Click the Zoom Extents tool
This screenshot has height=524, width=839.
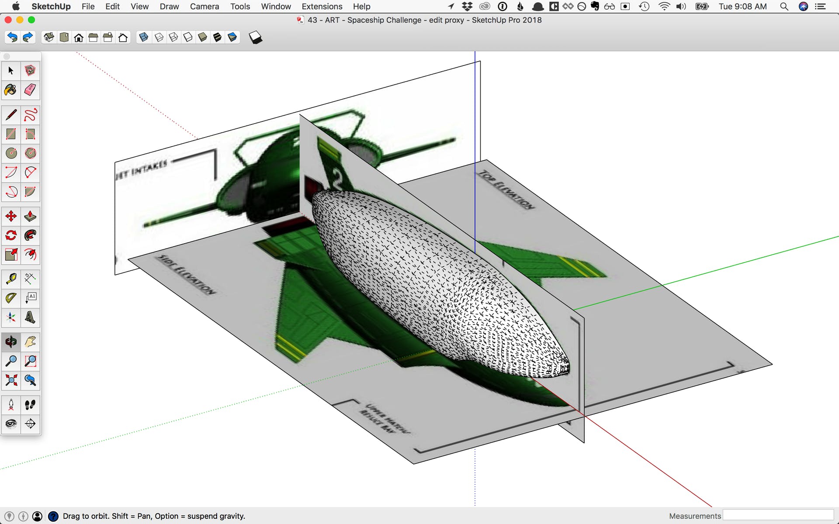[x=11, y=380]
